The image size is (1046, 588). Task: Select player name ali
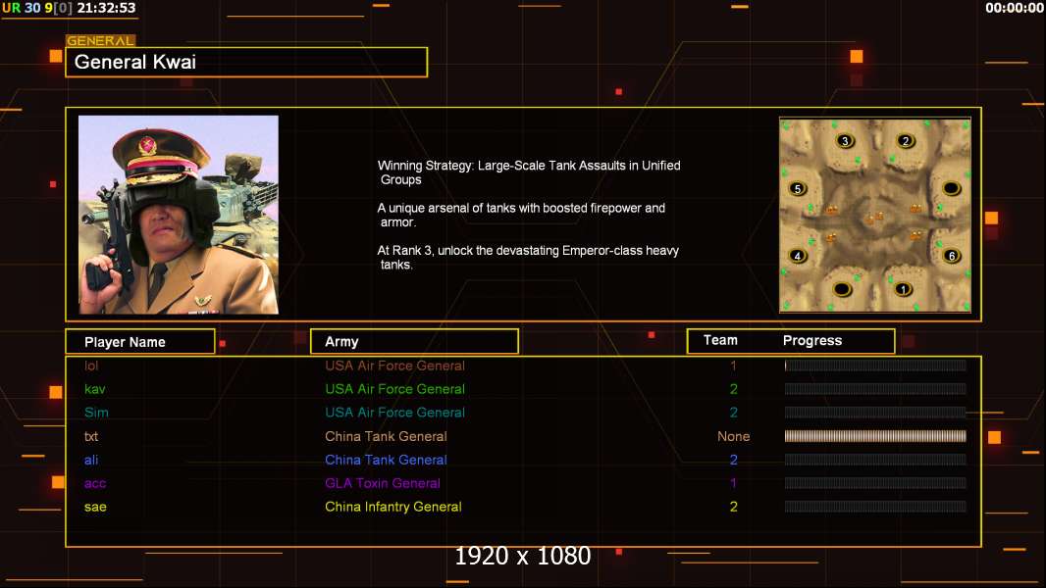pyautogui.click(x=91, y=460)
